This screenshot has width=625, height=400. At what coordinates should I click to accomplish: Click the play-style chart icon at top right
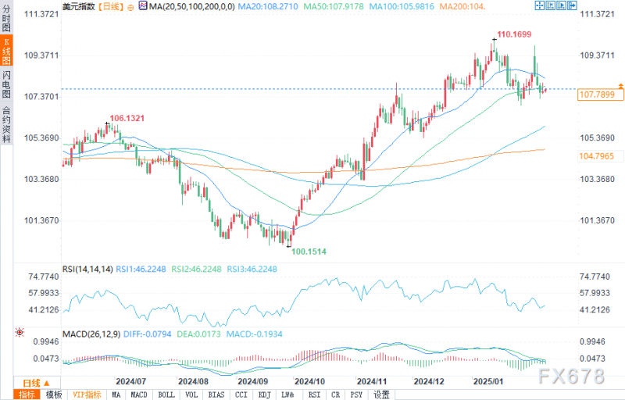[561, 5]
